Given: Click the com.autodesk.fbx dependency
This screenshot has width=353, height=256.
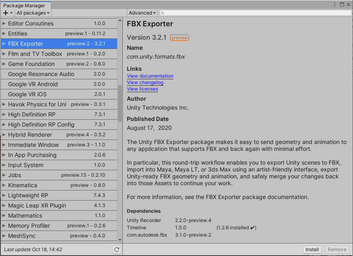Looking at the screenshot, I should coord(147,235).
